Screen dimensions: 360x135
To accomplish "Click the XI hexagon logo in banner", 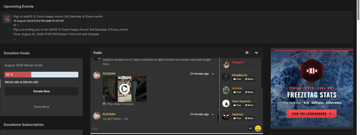I will (312, 71).
